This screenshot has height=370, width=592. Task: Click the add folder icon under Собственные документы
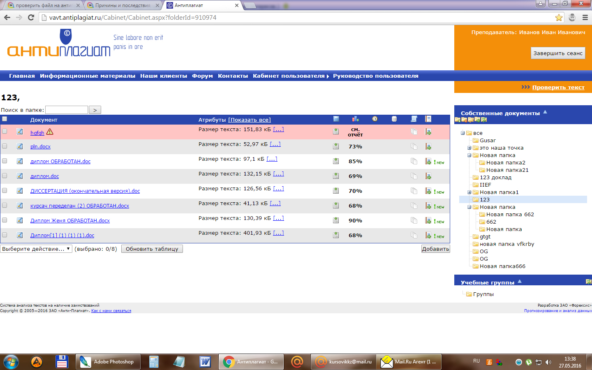point(458,120)
